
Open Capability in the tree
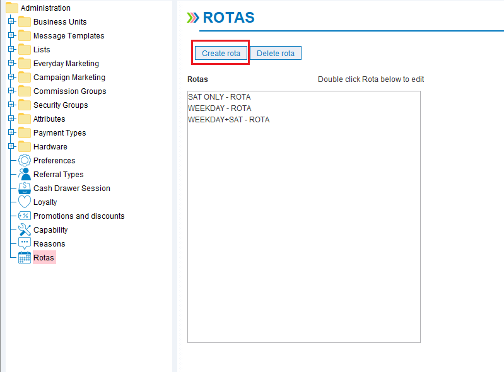pyautogui.click(x=50, y=230)
